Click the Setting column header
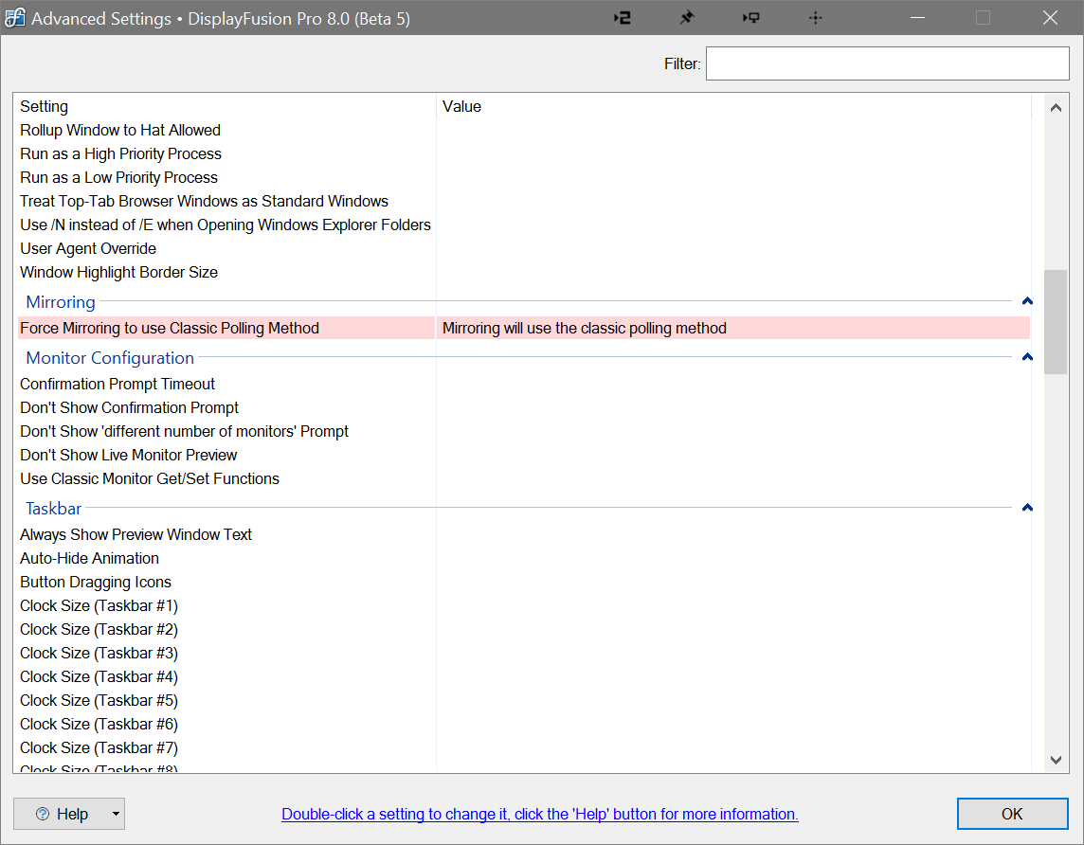The width and height of the screenshot is (1084, 845). click(45, 107)
